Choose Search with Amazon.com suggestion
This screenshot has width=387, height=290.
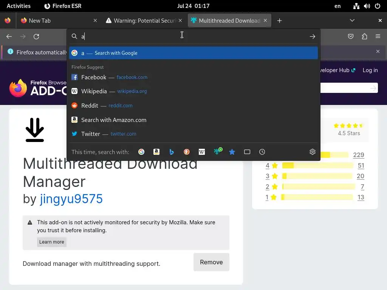point(193,120)
